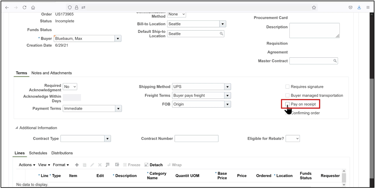This screenshot has width=375, height=189.
Task: Click the delete X icon in Lines toolbar
Action: coord(100,164)
